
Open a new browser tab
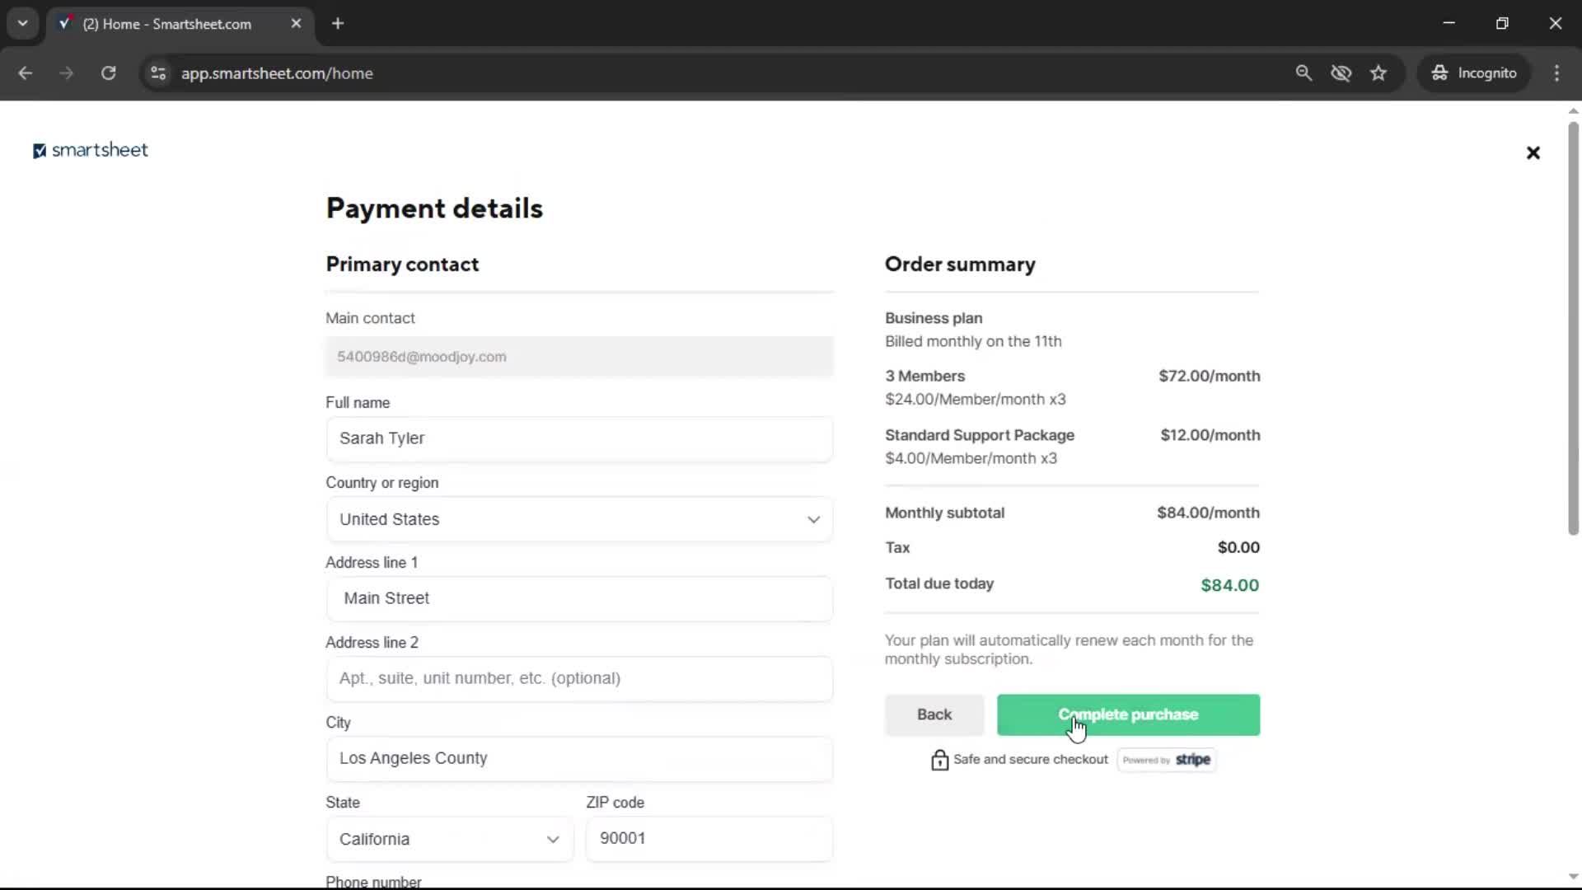[x=338, y=23]
